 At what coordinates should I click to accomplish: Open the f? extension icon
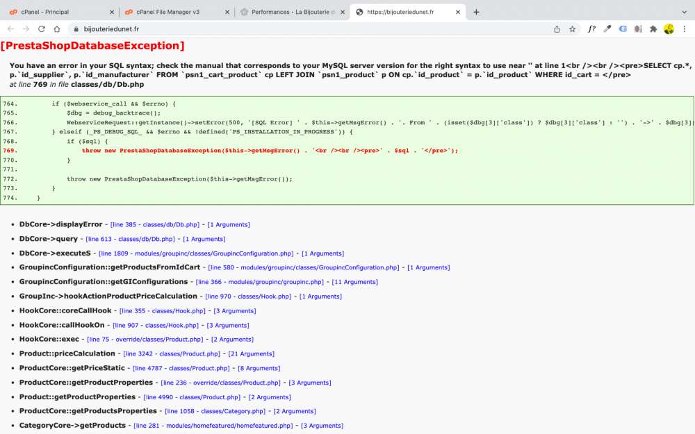point(591,28)
